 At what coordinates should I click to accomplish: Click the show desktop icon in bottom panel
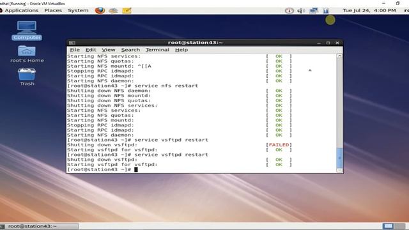coord(3,226)
